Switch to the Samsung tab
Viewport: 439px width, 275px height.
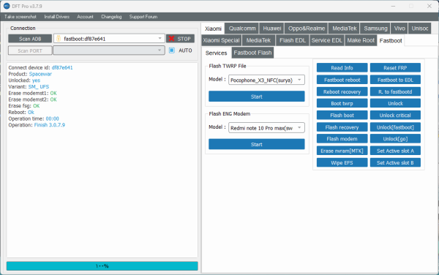tap(375, 29)
